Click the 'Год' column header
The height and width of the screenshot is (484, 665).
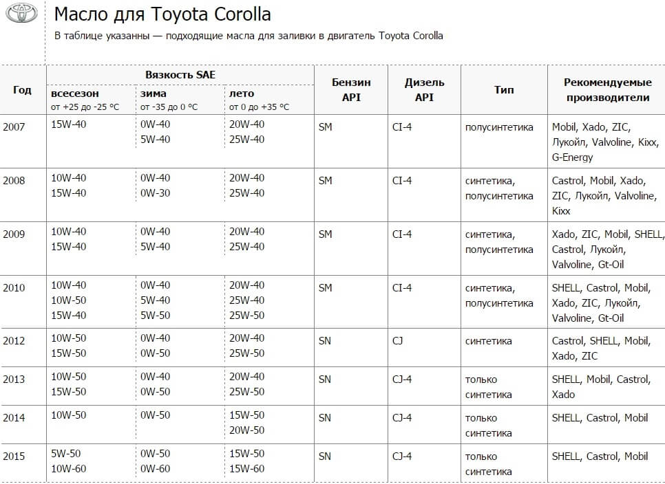[x=22, y=90]
